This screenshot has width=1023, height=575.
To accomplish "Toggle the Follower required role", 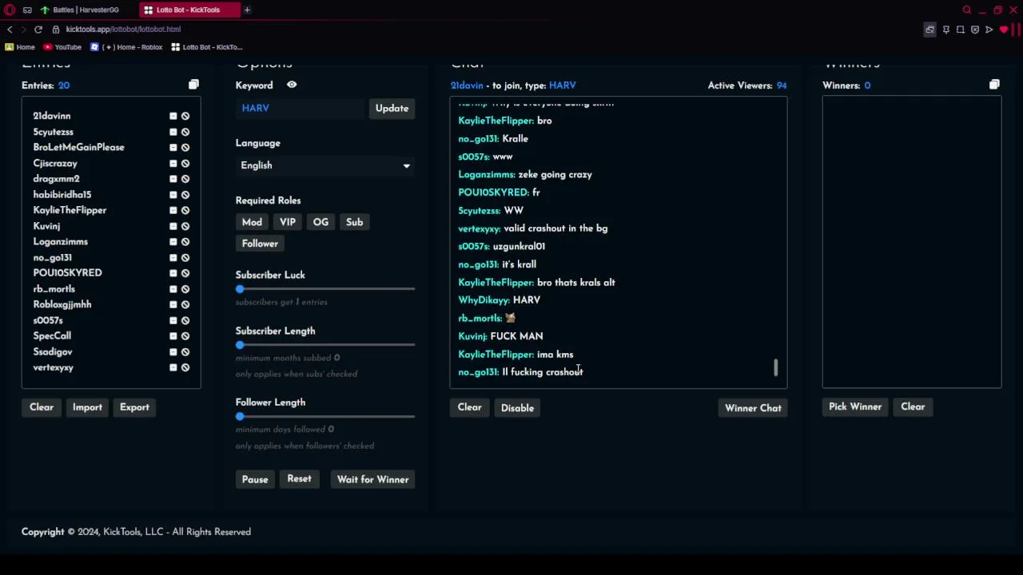I will [260, 244].
